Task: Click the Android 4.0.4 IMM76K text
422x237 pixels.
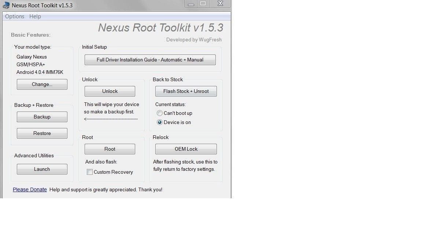Action: pyautogui.click(x=40, y=72)
